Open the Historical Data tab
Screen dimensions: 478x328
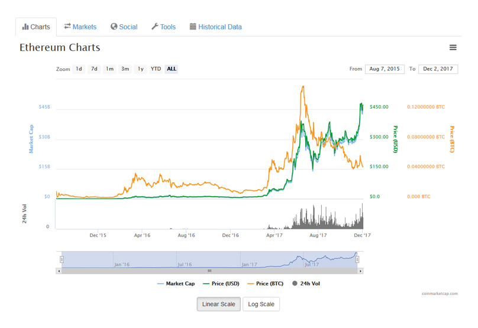[215, 27]
